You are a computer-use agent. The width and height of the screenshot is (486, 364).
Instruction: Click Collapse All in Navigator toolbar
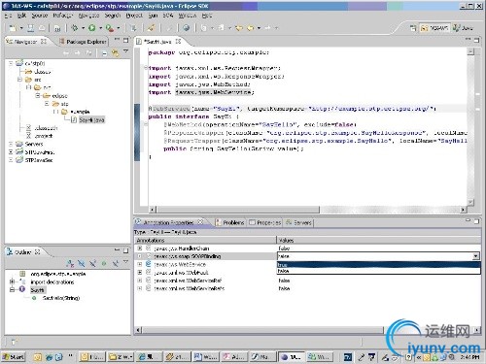(104, 53)
